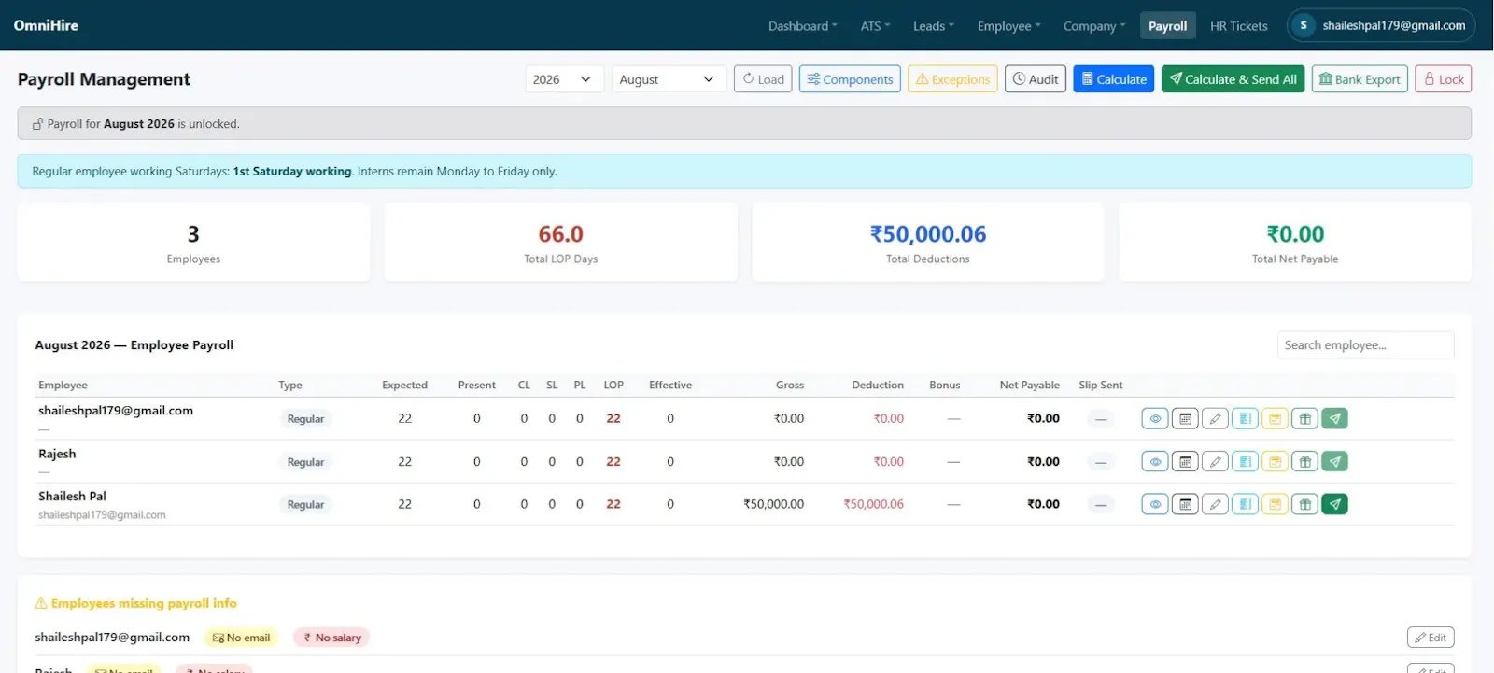The width and height of the screenshot is (1494, 673).
Task: Click Calculate & Send All button
Action: coord(1233,79)
